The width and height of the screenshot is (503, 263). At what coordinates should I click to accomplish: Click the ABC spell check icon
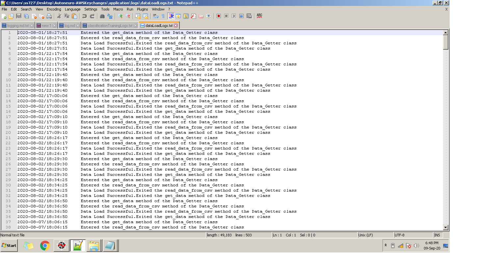[x=259, y=16]
